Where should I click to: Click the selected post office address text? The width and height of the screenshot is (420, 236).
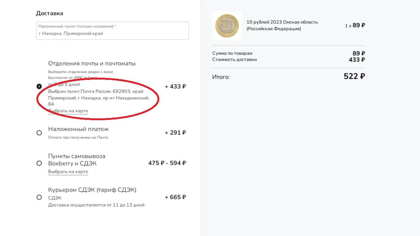(99, 97)
